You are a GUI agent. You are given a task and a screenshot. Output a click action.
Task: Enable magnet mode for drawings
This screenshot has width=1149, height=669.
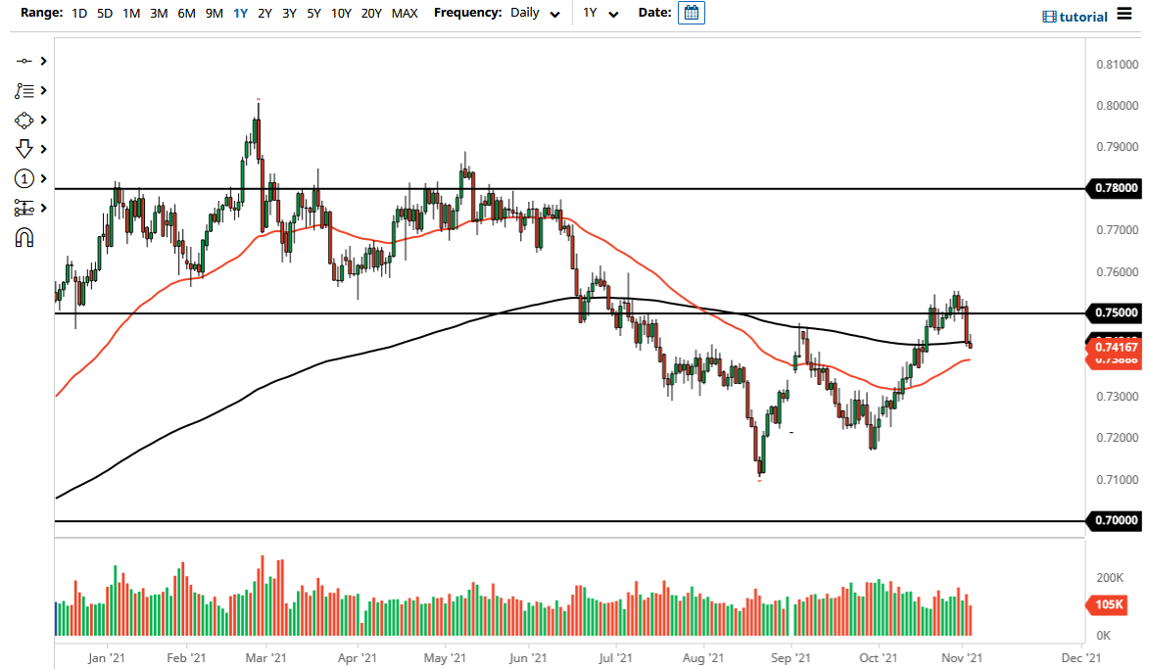pos(25,238)
